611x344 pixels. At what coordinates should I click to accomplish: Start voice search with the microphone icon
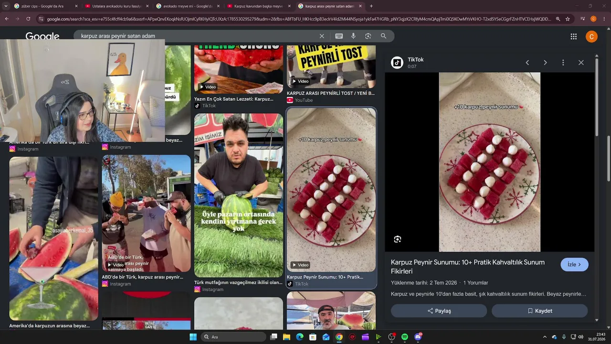pyautogui.click(x=353, y=36)
